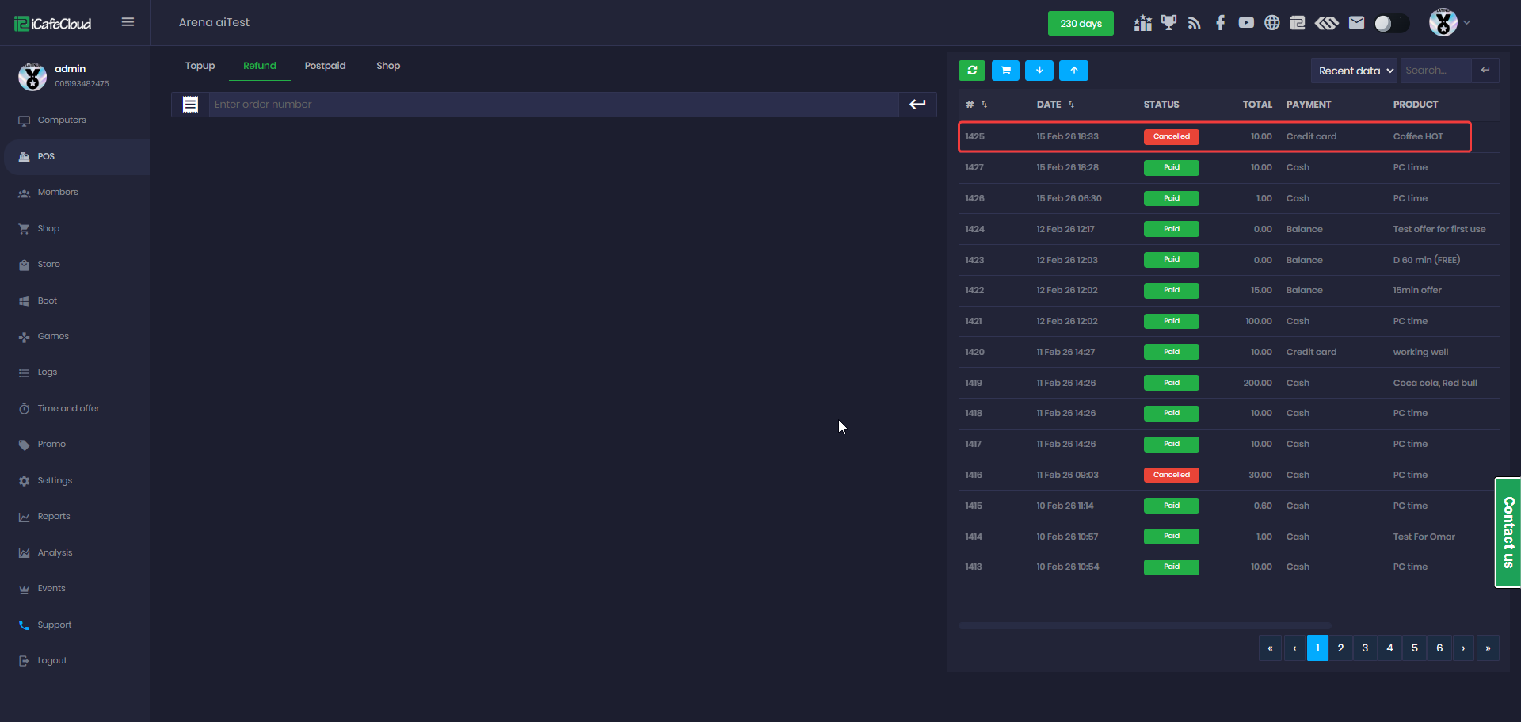This screenshot has width=1521, height=722.
Task: Go to pagination page 2
Action: pyautogui.click(x=1340, y=648)
